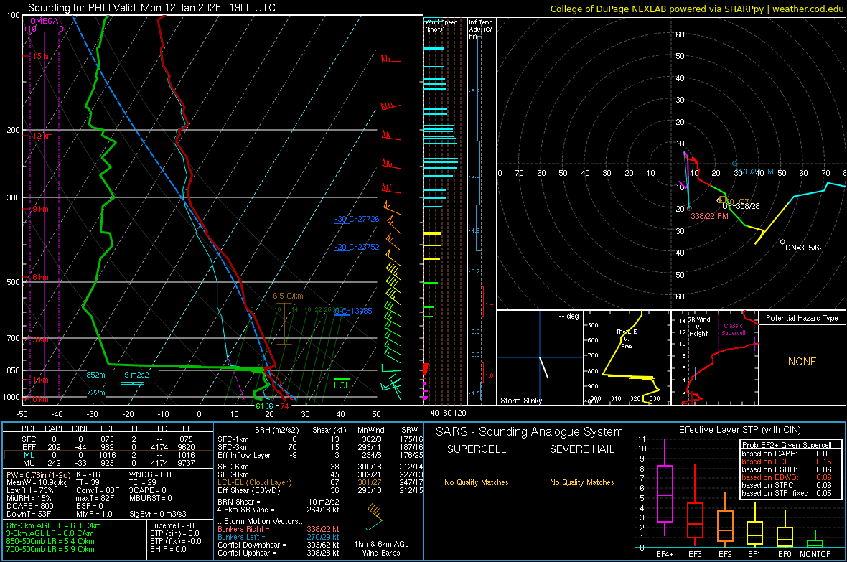Click the 'Inf. Temp. Adv.' panel header

[481, 29]
